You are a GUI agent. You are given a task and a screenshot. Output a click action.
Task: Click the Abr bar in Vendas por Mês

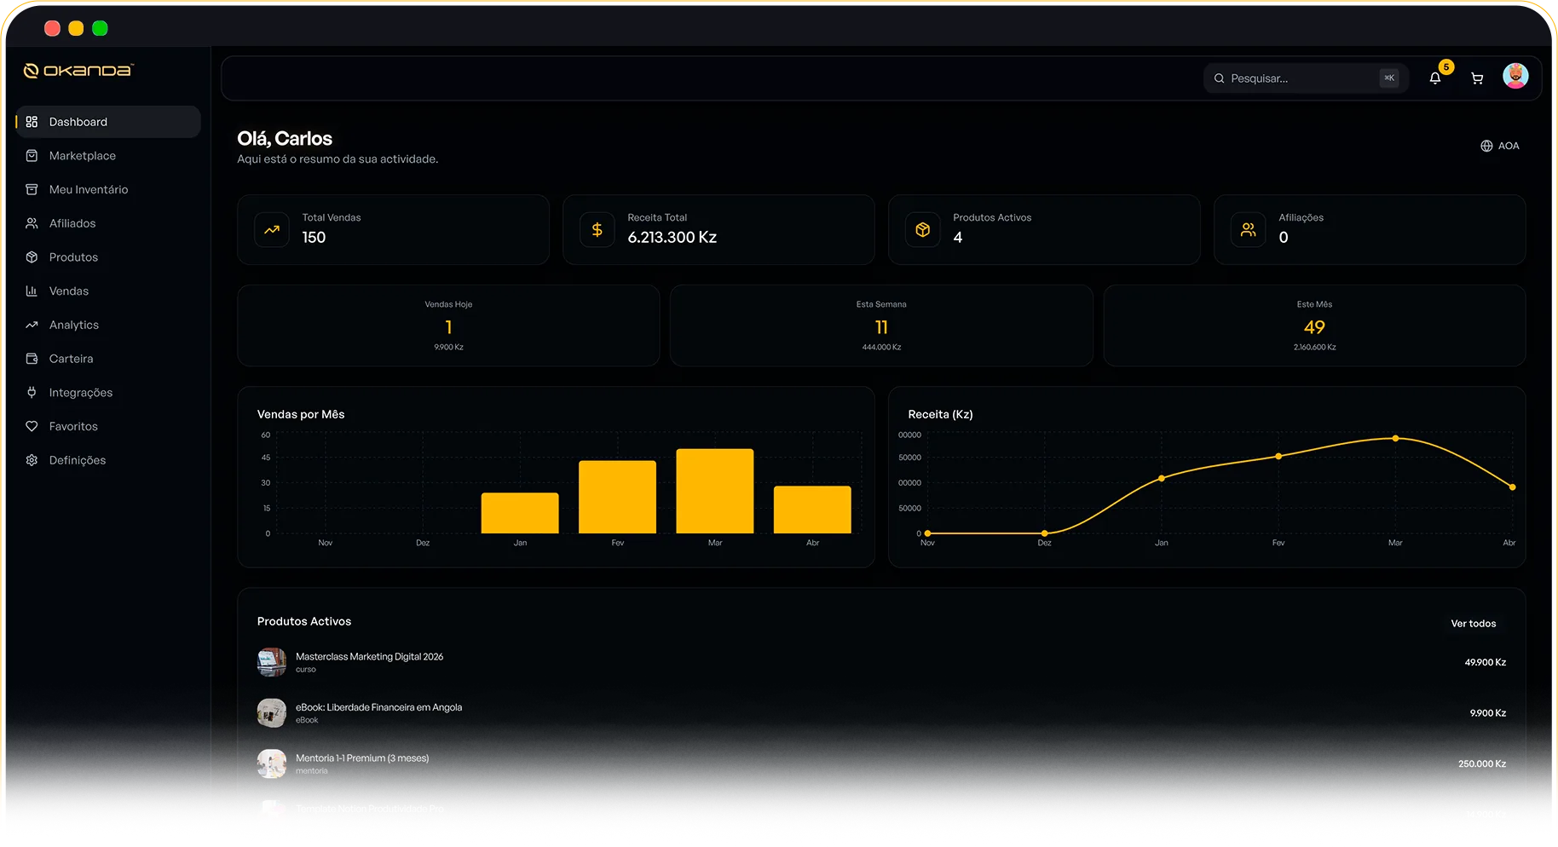coord(812,510)
